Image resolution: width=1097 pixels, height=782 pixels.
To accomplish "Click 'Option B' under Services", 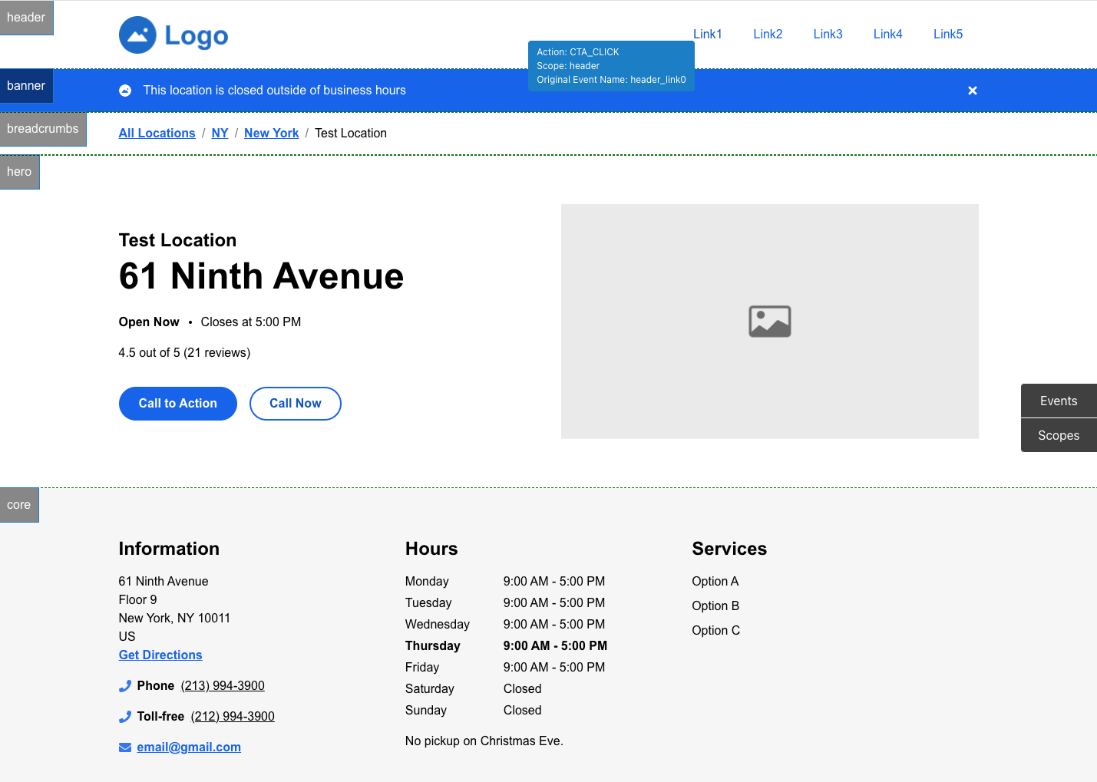I will click(x=715, y=606).
